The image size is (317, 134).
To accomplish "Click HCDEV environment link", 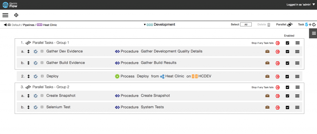I will coord(205,76).
